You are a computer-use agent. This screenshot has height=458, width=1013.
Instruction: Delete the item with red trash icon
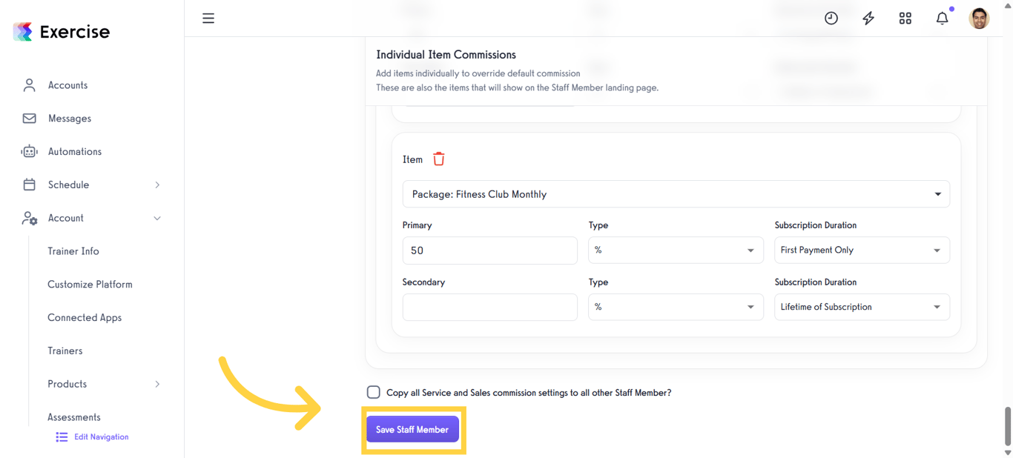(x=439, y=159)
